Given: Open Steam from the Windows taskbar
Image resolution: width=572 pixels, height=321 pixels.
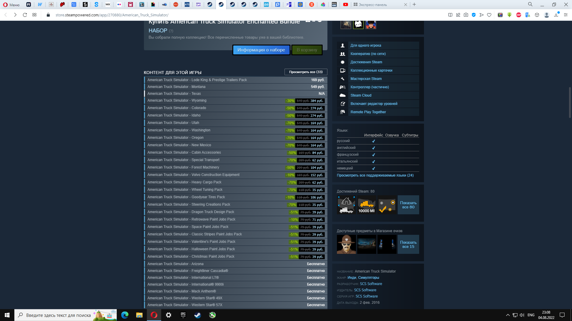Looking at the screenshot, I should pyautogui.click(x=198, y=315).
